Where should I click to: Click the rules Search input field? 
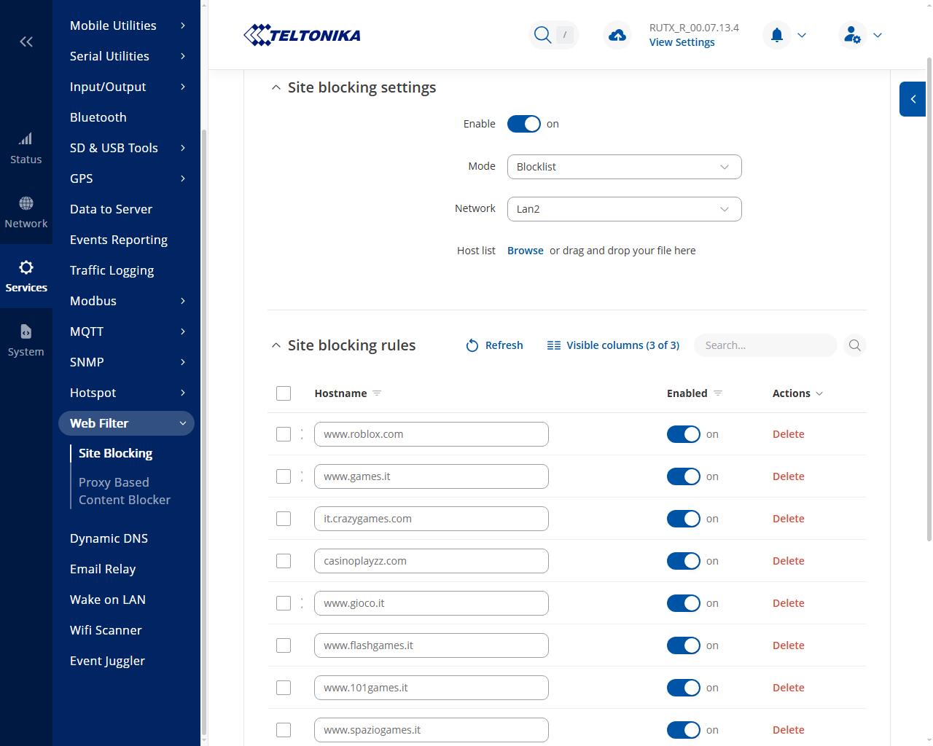(765, 345)
